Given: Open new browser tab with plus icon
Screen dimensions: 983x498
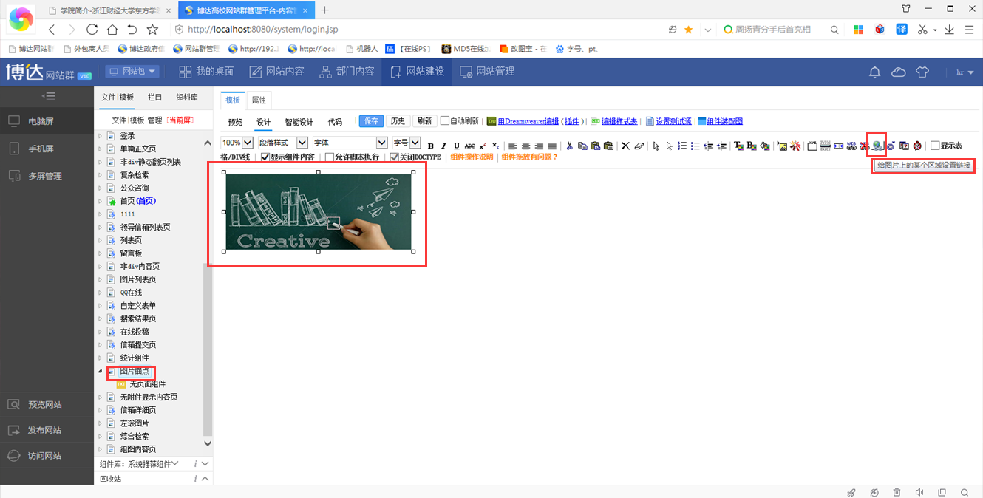Looking at the screenshot, I should (324, 10).
